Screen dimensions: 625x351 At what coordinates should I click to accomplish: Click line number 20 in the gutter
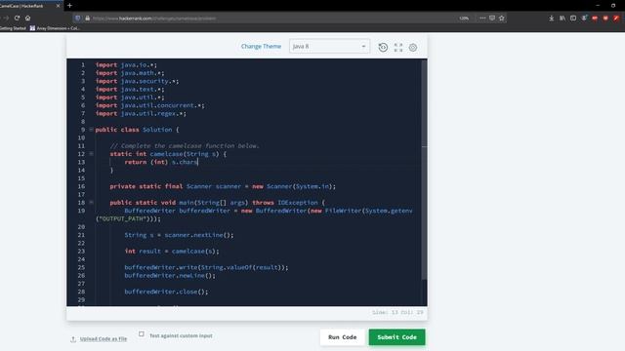81,227
